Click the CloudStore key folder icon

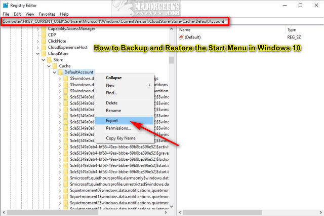(x=44, y=53)
